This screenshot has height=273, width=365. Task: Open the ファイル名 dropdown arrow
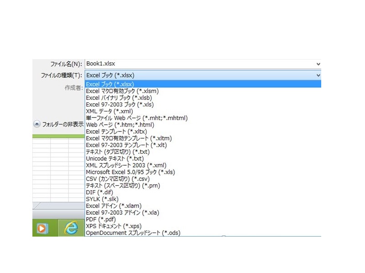click(x=318, y=64)
